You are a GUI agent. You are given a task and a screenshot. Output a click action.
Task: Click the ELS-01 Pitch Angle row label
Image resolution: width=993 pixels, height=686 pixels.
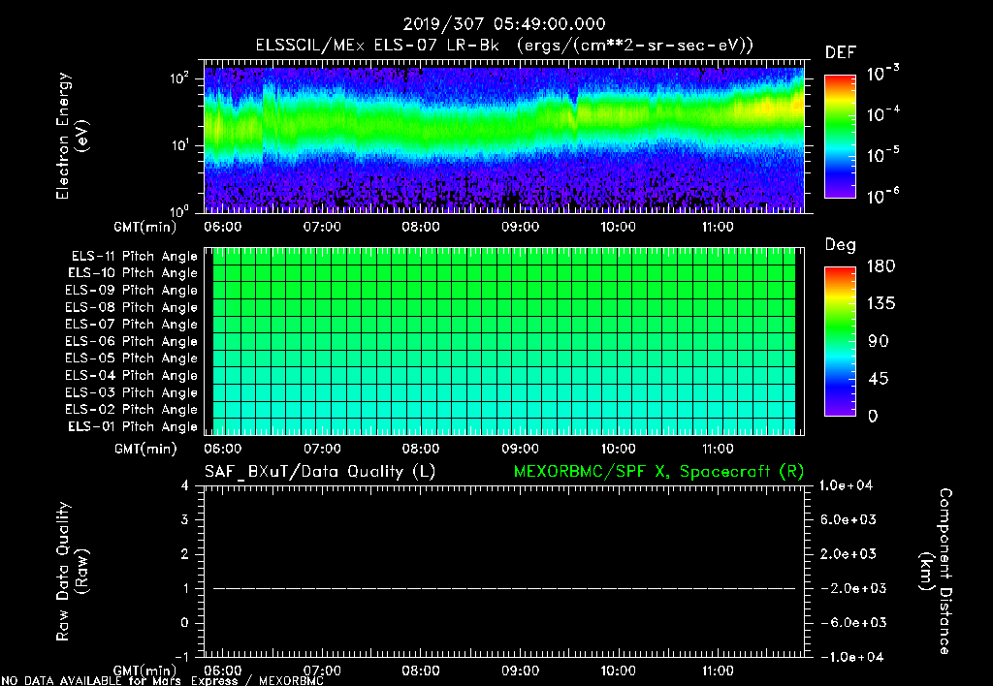133,426
